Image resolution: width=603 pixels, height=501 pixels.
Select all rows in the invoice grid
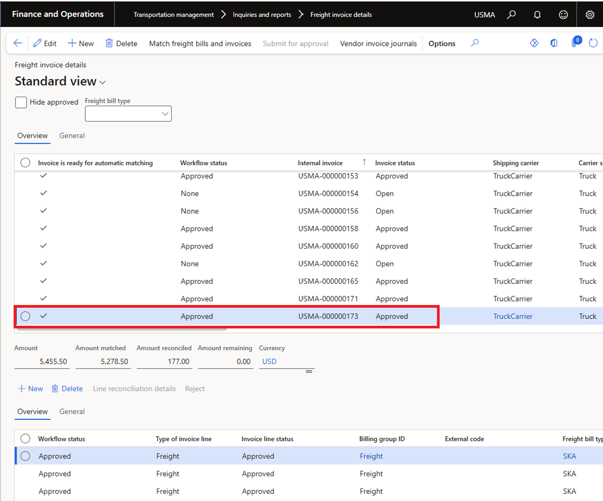(25, 163)
